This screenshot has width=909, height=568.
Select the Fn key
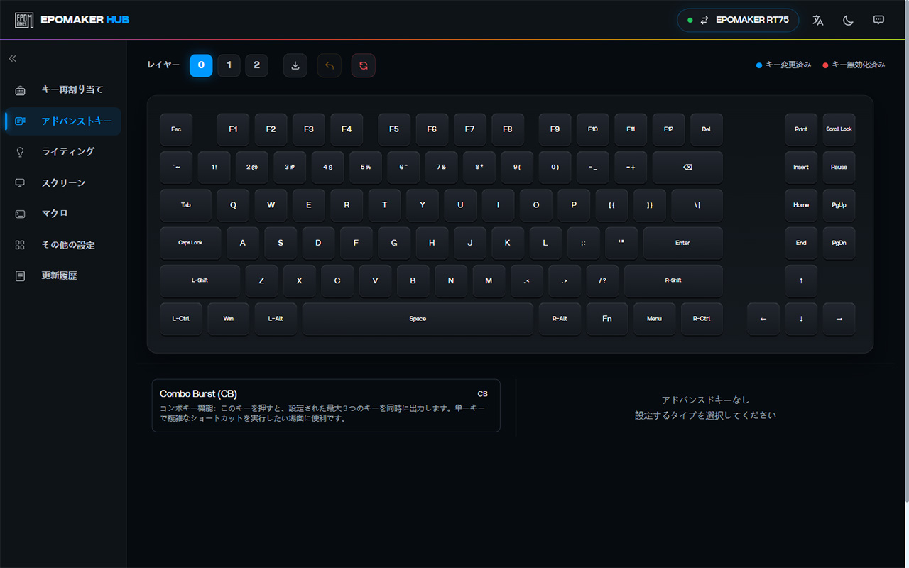(x=607, y=319)
